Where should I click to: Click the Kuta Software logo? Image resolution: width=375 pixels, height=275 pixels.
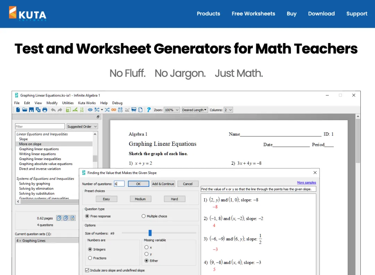28,14
